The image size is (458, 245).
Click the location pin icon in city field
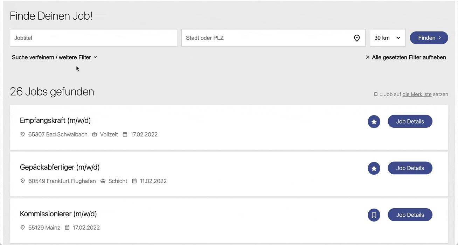click(357, 38)
